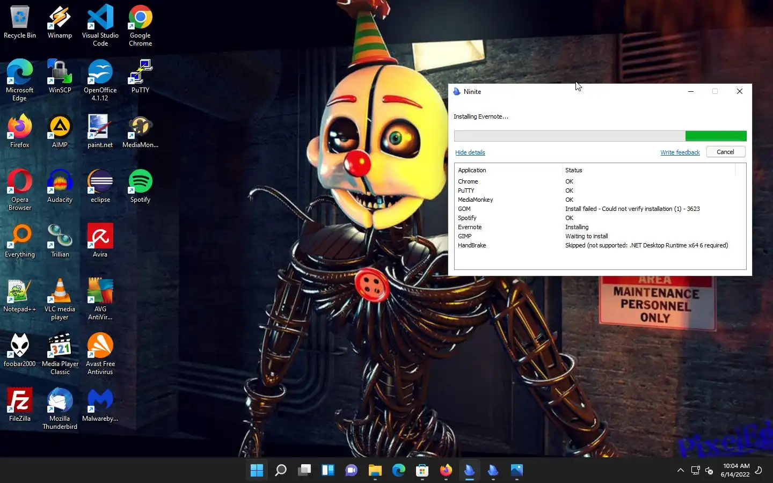Open taskbar Search
This screenshot has width=773, height=483.
click(281, 471)
